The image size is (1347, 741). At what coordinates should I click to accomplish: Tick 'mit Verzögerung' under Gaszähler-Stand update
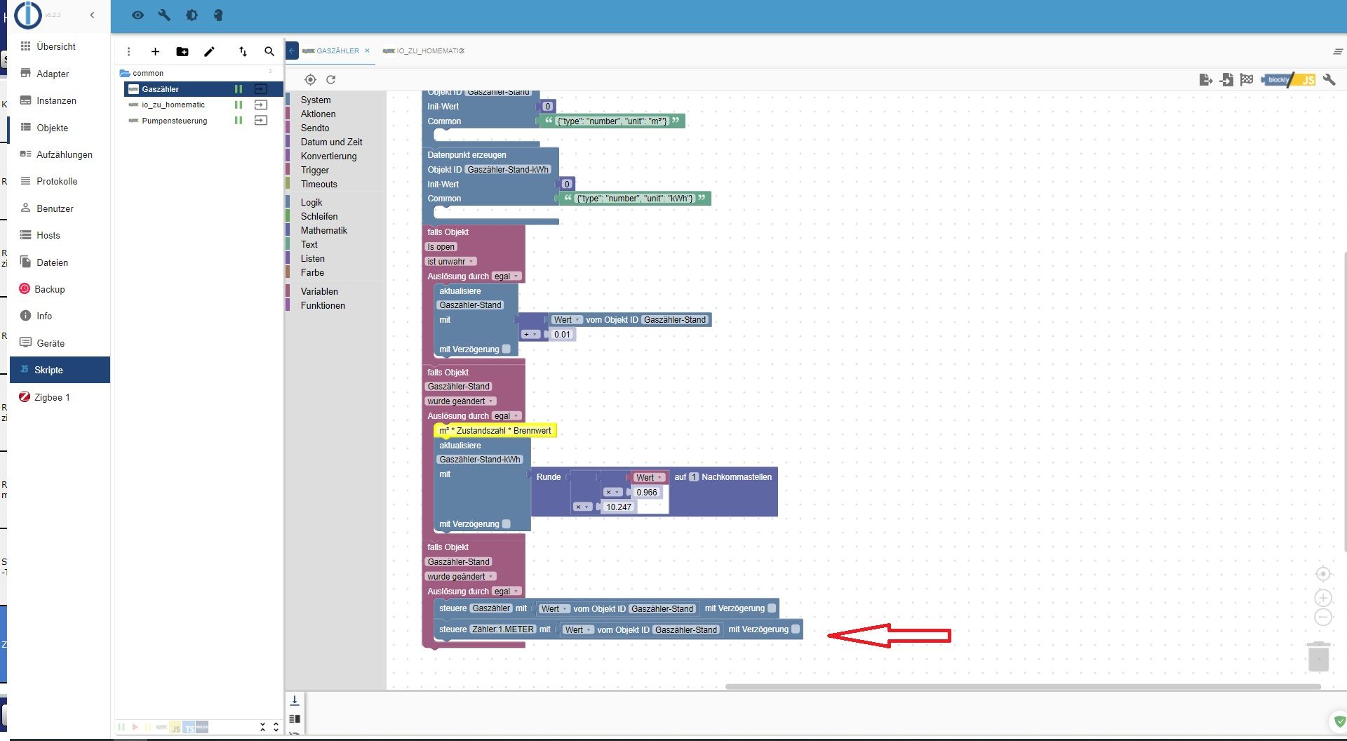[506, 349]
